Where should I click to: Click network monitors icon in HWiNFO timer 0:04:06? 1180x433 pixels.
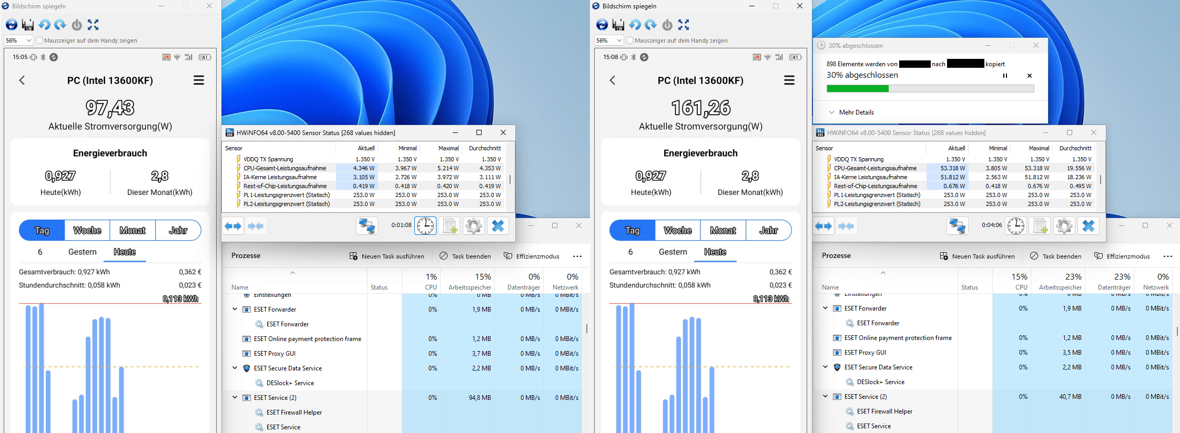pyautogui.click(x=957, y=226)
